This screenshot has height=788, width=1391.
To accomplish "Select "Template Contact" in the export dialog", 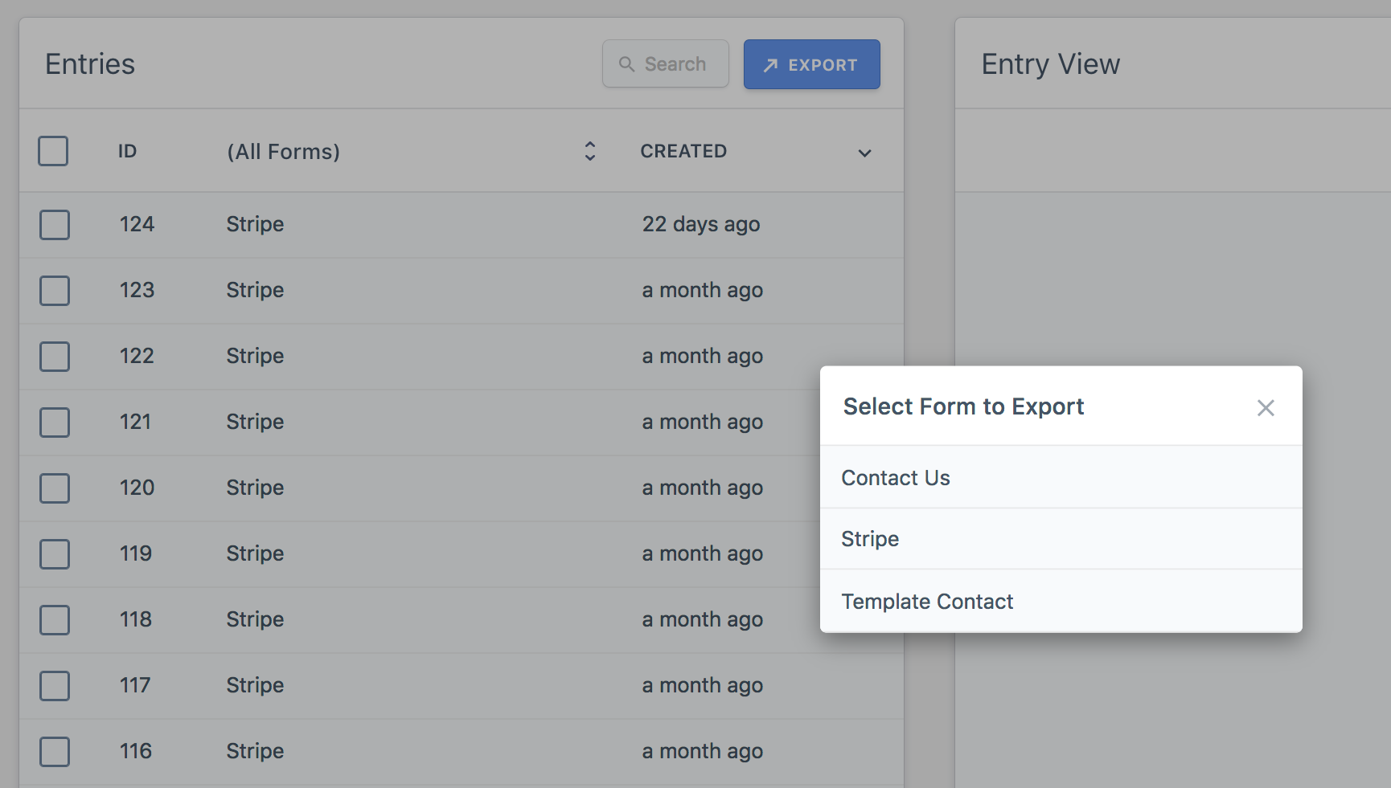I will pos(927,601).
